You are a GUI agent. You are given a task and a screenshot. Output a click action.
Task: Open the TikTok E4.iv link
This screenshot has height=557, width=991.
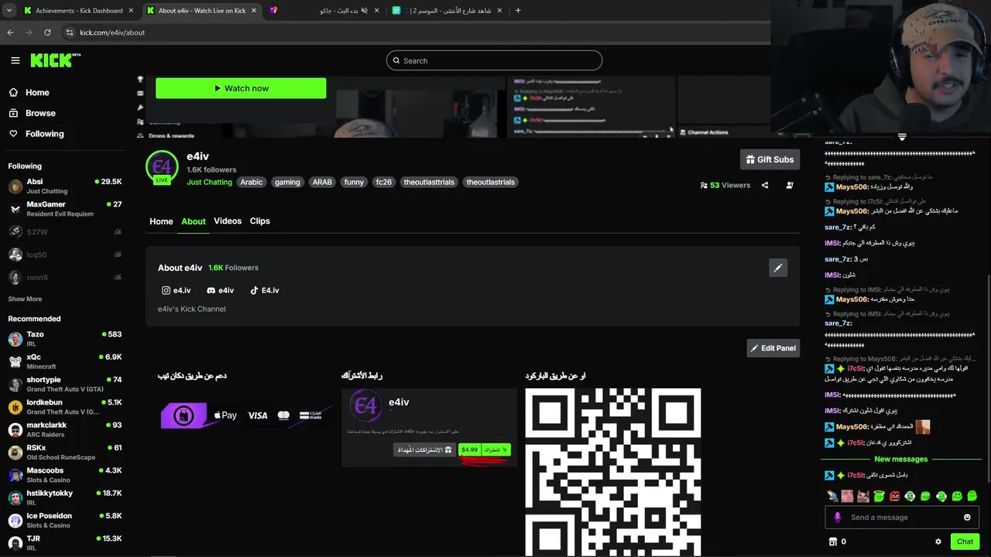(x=264, y=290)
